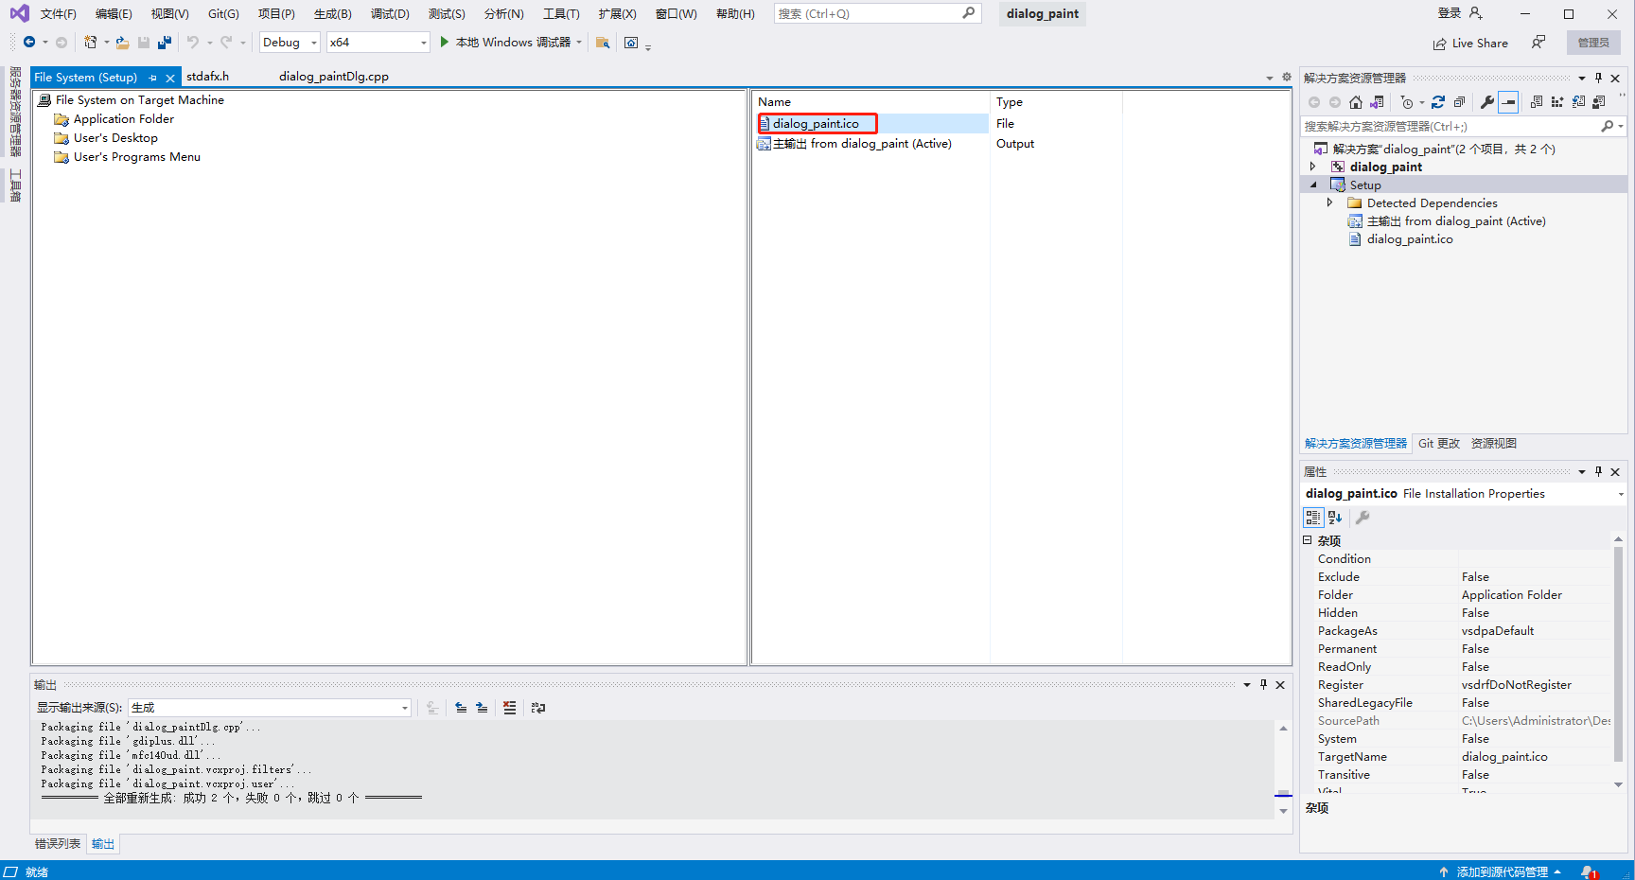Screen dimensions: 1635x880
Task: Click Clear All icon in Output panel
Action: 510,708
